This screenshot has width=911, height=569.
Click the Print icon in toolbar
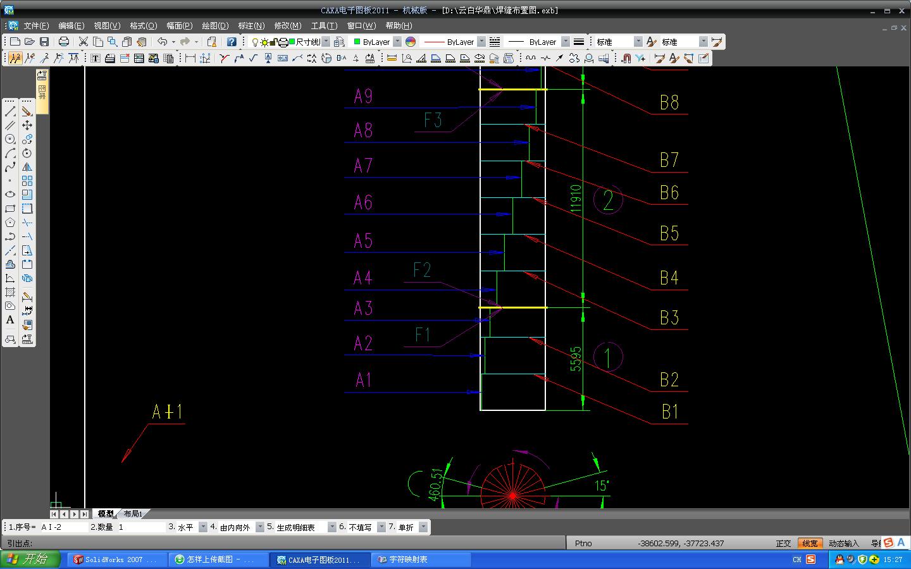tap(64, 42)
